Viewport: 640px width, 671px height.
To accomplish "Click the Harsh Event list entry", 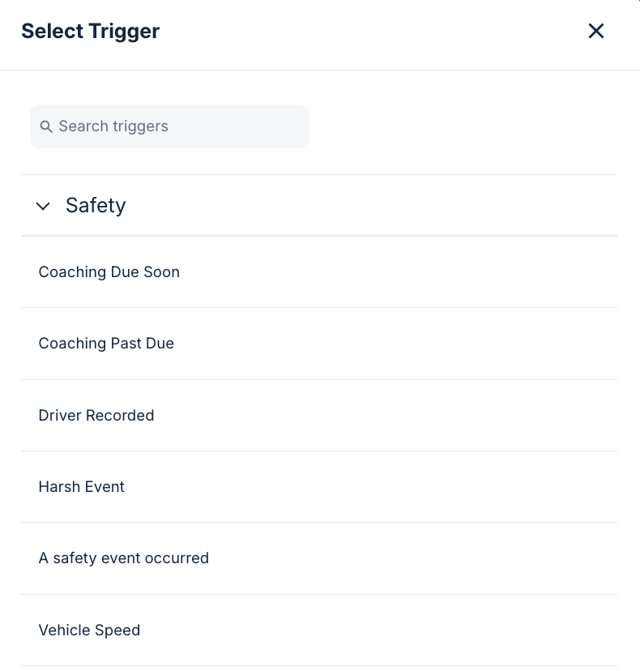I will [318, 487].
